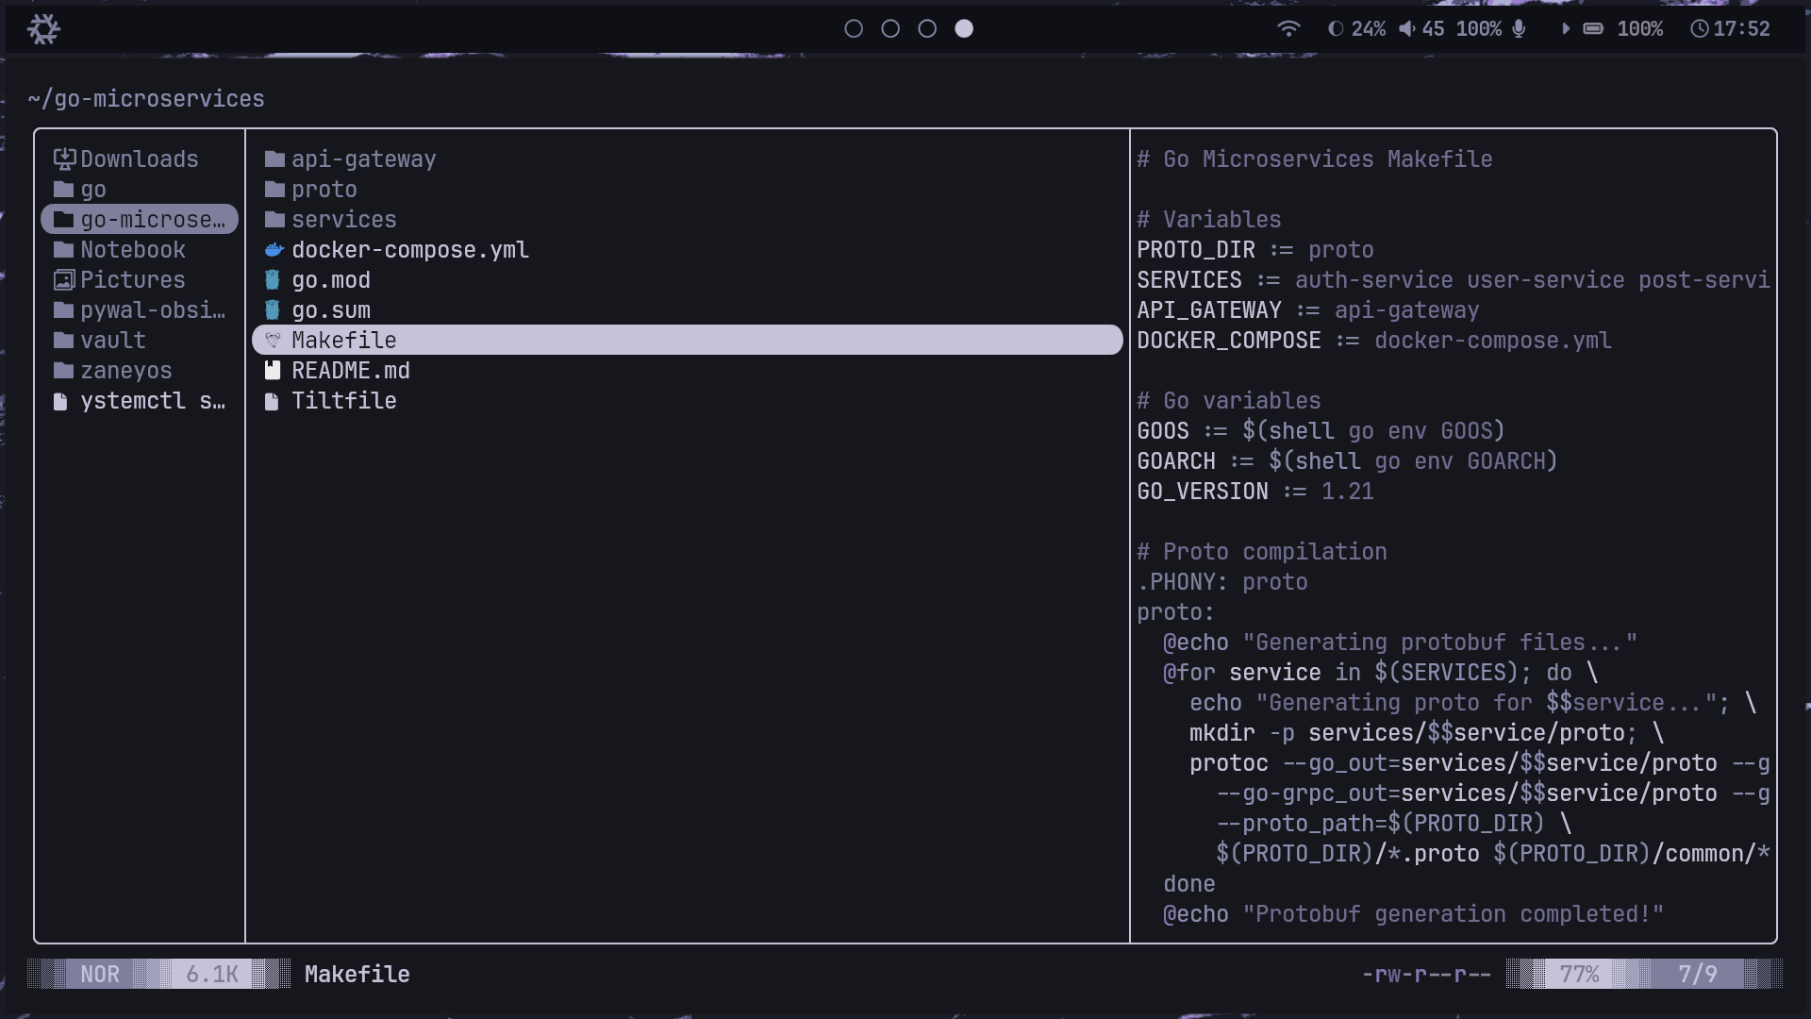
Task: Click the 77% position indicator
Action: (x=1579, y=974)
